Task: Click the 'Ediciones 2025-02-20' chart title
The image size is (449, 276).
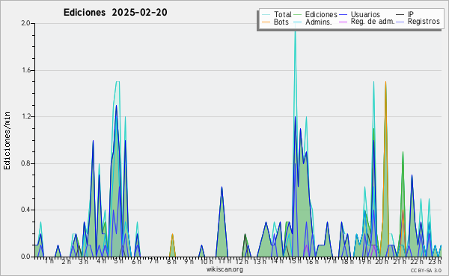Action: coord(115,13)
